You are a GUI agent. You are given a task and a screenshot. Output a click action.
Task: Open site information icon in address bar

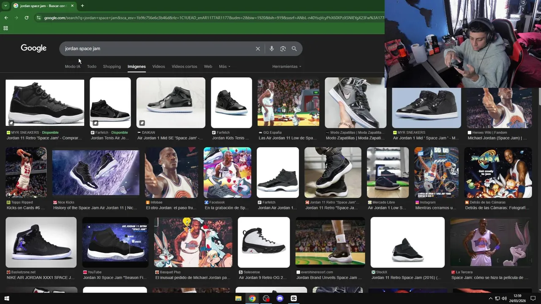tap(38, 18)
